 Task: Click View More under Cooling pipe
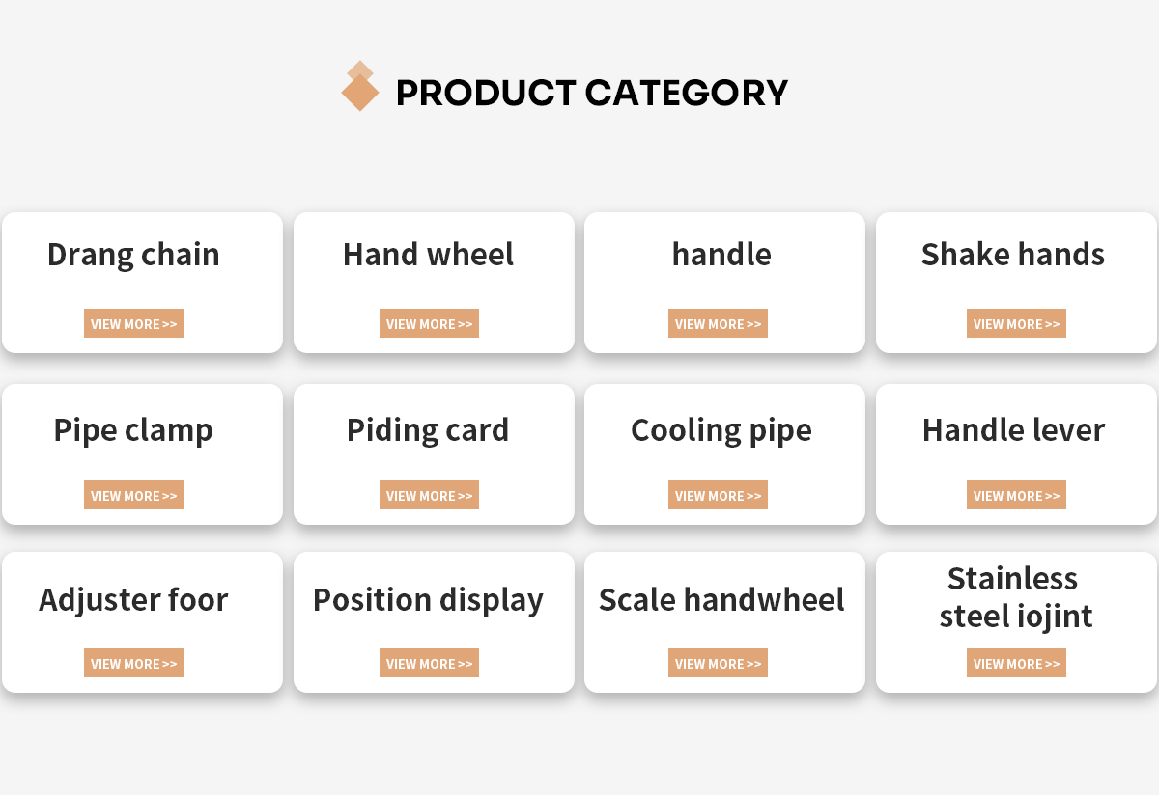click(x=718, y=495)
